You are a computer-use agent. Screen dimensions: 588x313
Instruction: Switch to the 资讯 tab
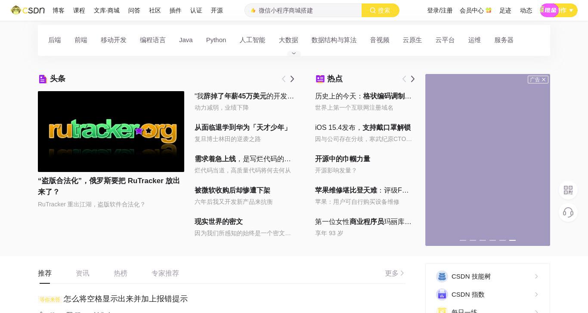(83, 273)
